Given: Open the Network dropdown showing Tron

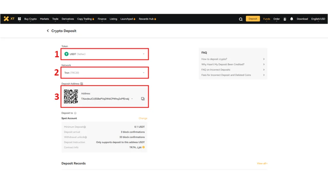Looking at the screenshot, I should coord(105,73).
